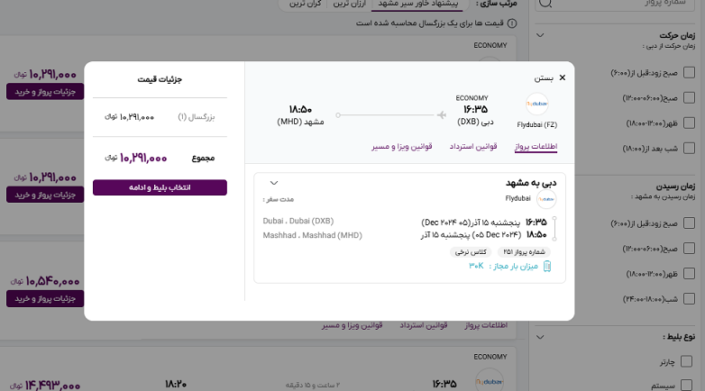Open the قوانین ویزا و مسیر tab in modal

(402, 147)
